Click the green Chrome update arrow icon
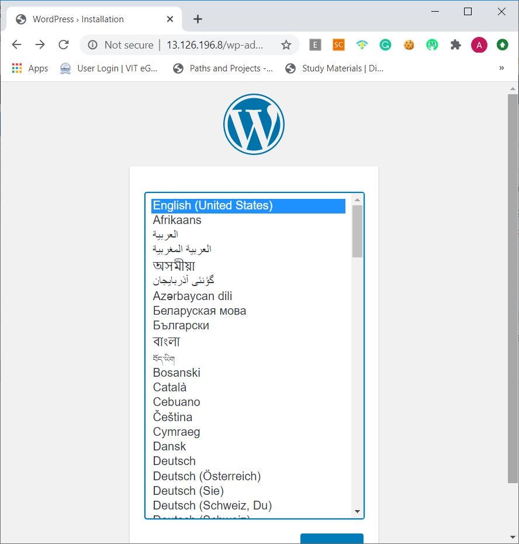The width and height of the screenshot is (519, 544). point(503,45)
